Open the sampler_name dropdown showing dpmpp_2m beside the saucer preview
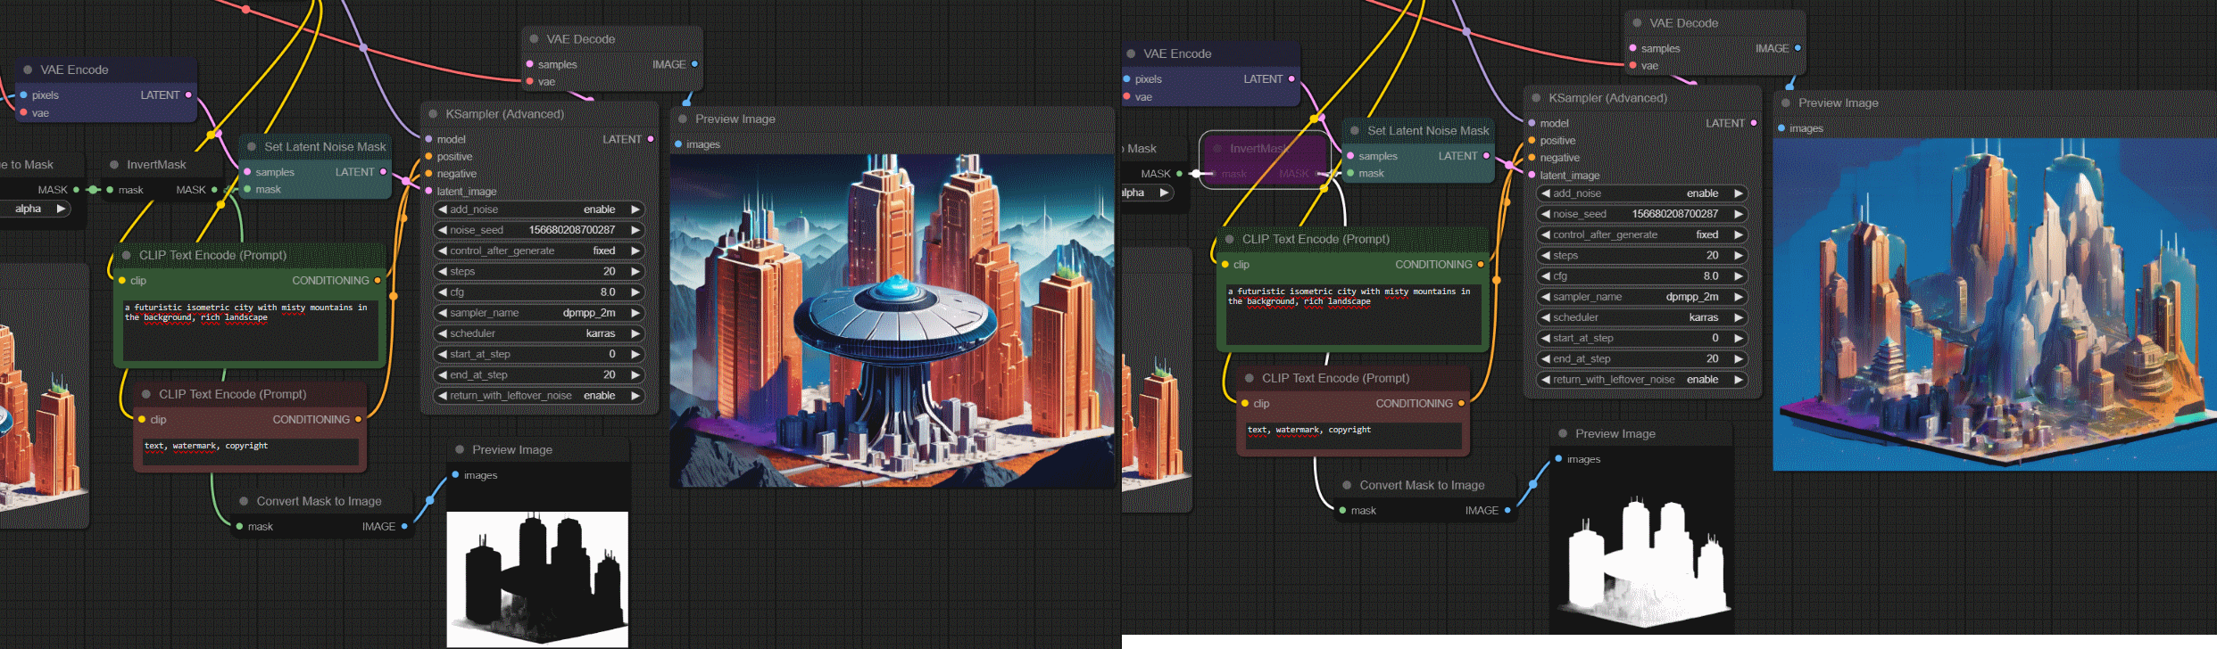 point(538,313)
